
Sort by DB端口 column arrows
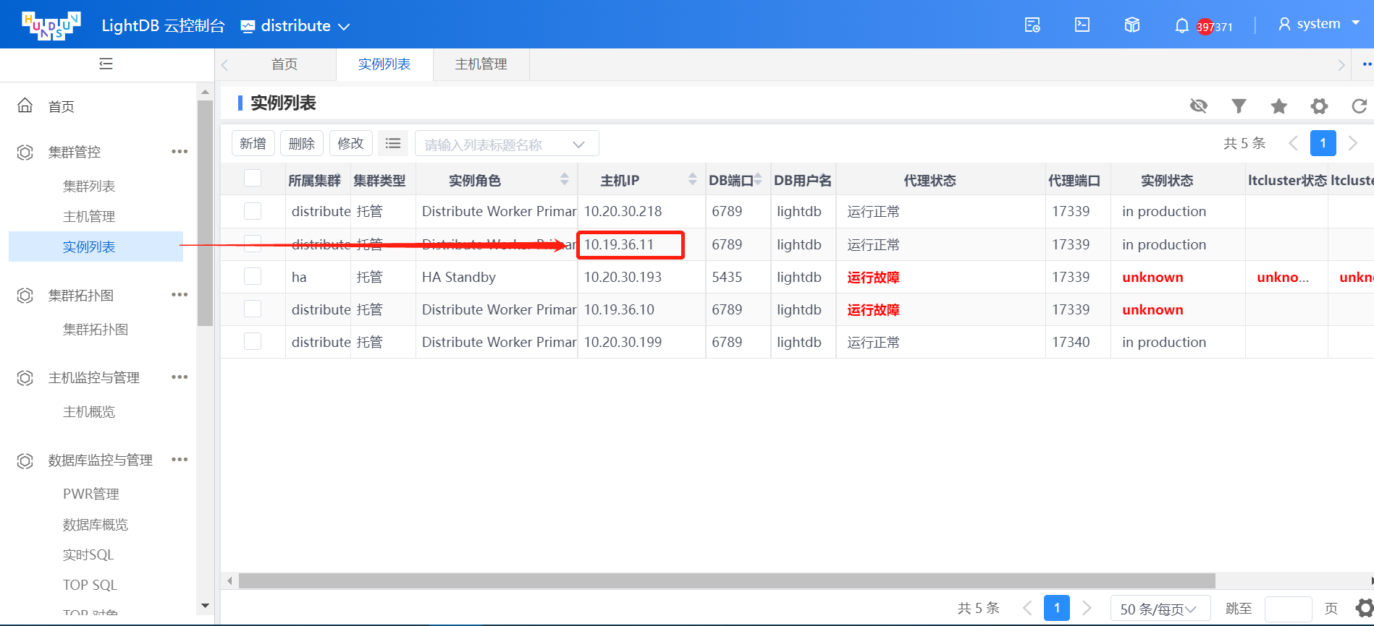[x=758, y=179]
